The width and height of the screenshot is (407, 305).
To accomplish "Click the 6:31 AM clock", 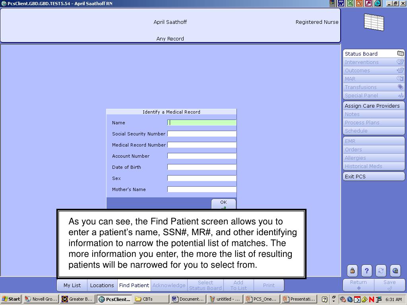I will pyautogui.click(x=393, y=299).
